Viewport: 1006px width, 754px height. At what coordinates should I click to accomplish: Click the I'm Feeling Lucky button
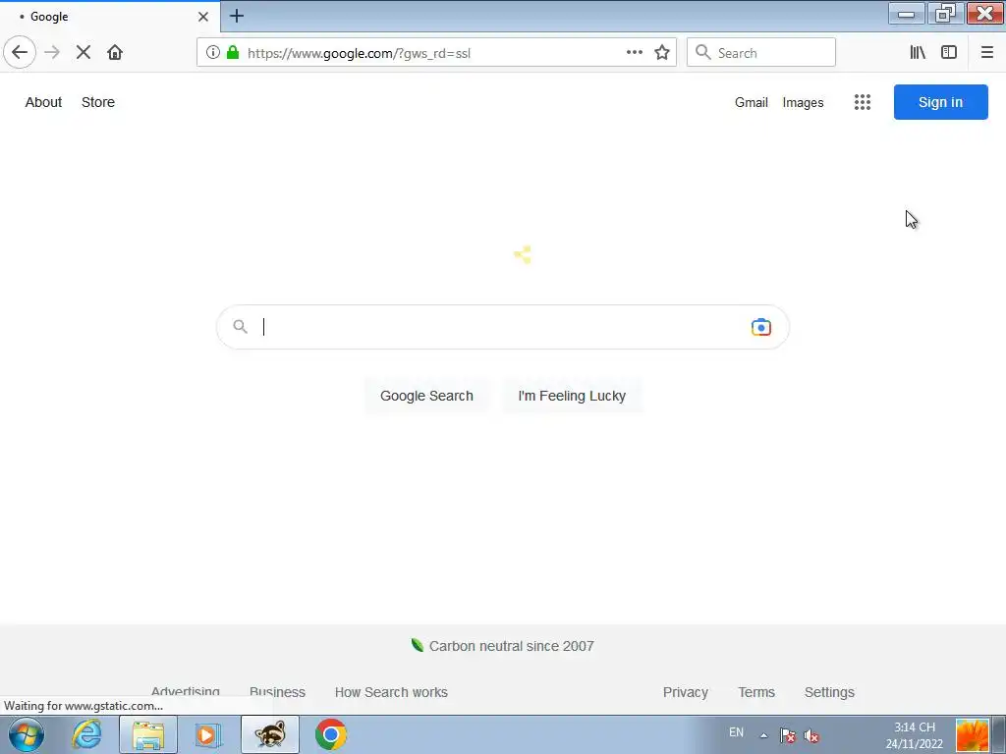tap(572, 396)
